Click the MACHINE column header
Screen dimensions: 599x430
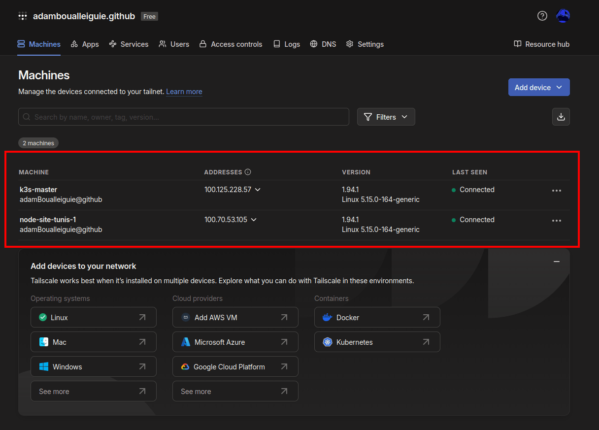(33, 172)
